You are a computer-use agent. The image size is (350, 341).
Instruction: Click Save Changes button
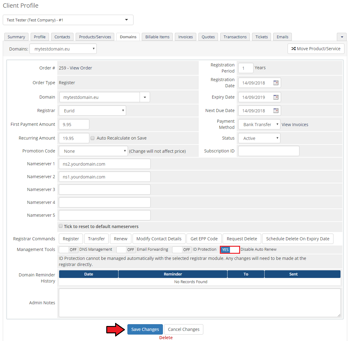pyautogui.click(x=145, y=329)
